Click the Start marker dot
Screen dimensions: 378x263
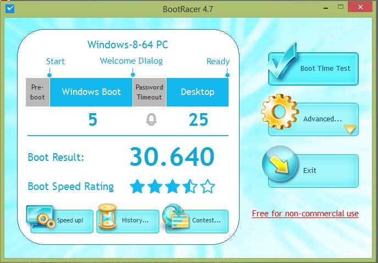(49, 75)
